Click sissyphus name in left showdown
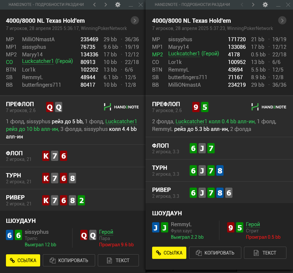Screen dimensions: 293x273 tap(37, 232)
